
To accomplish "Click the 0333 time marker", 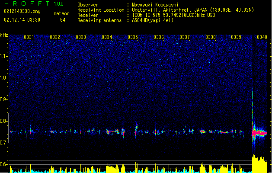I will pyautogui.click(x=81, y=37).
